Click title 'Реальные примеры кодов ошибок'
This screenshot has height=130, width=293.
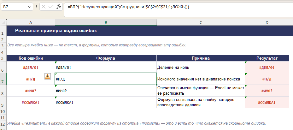[56, 31]
